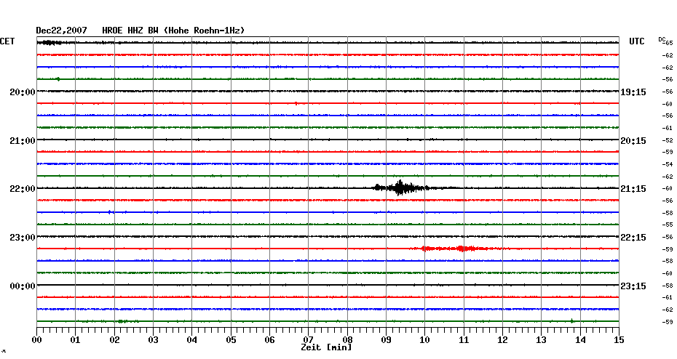677x359 pixels.
Task: Select the 00:00 CET time label
Action: point(23,286)
